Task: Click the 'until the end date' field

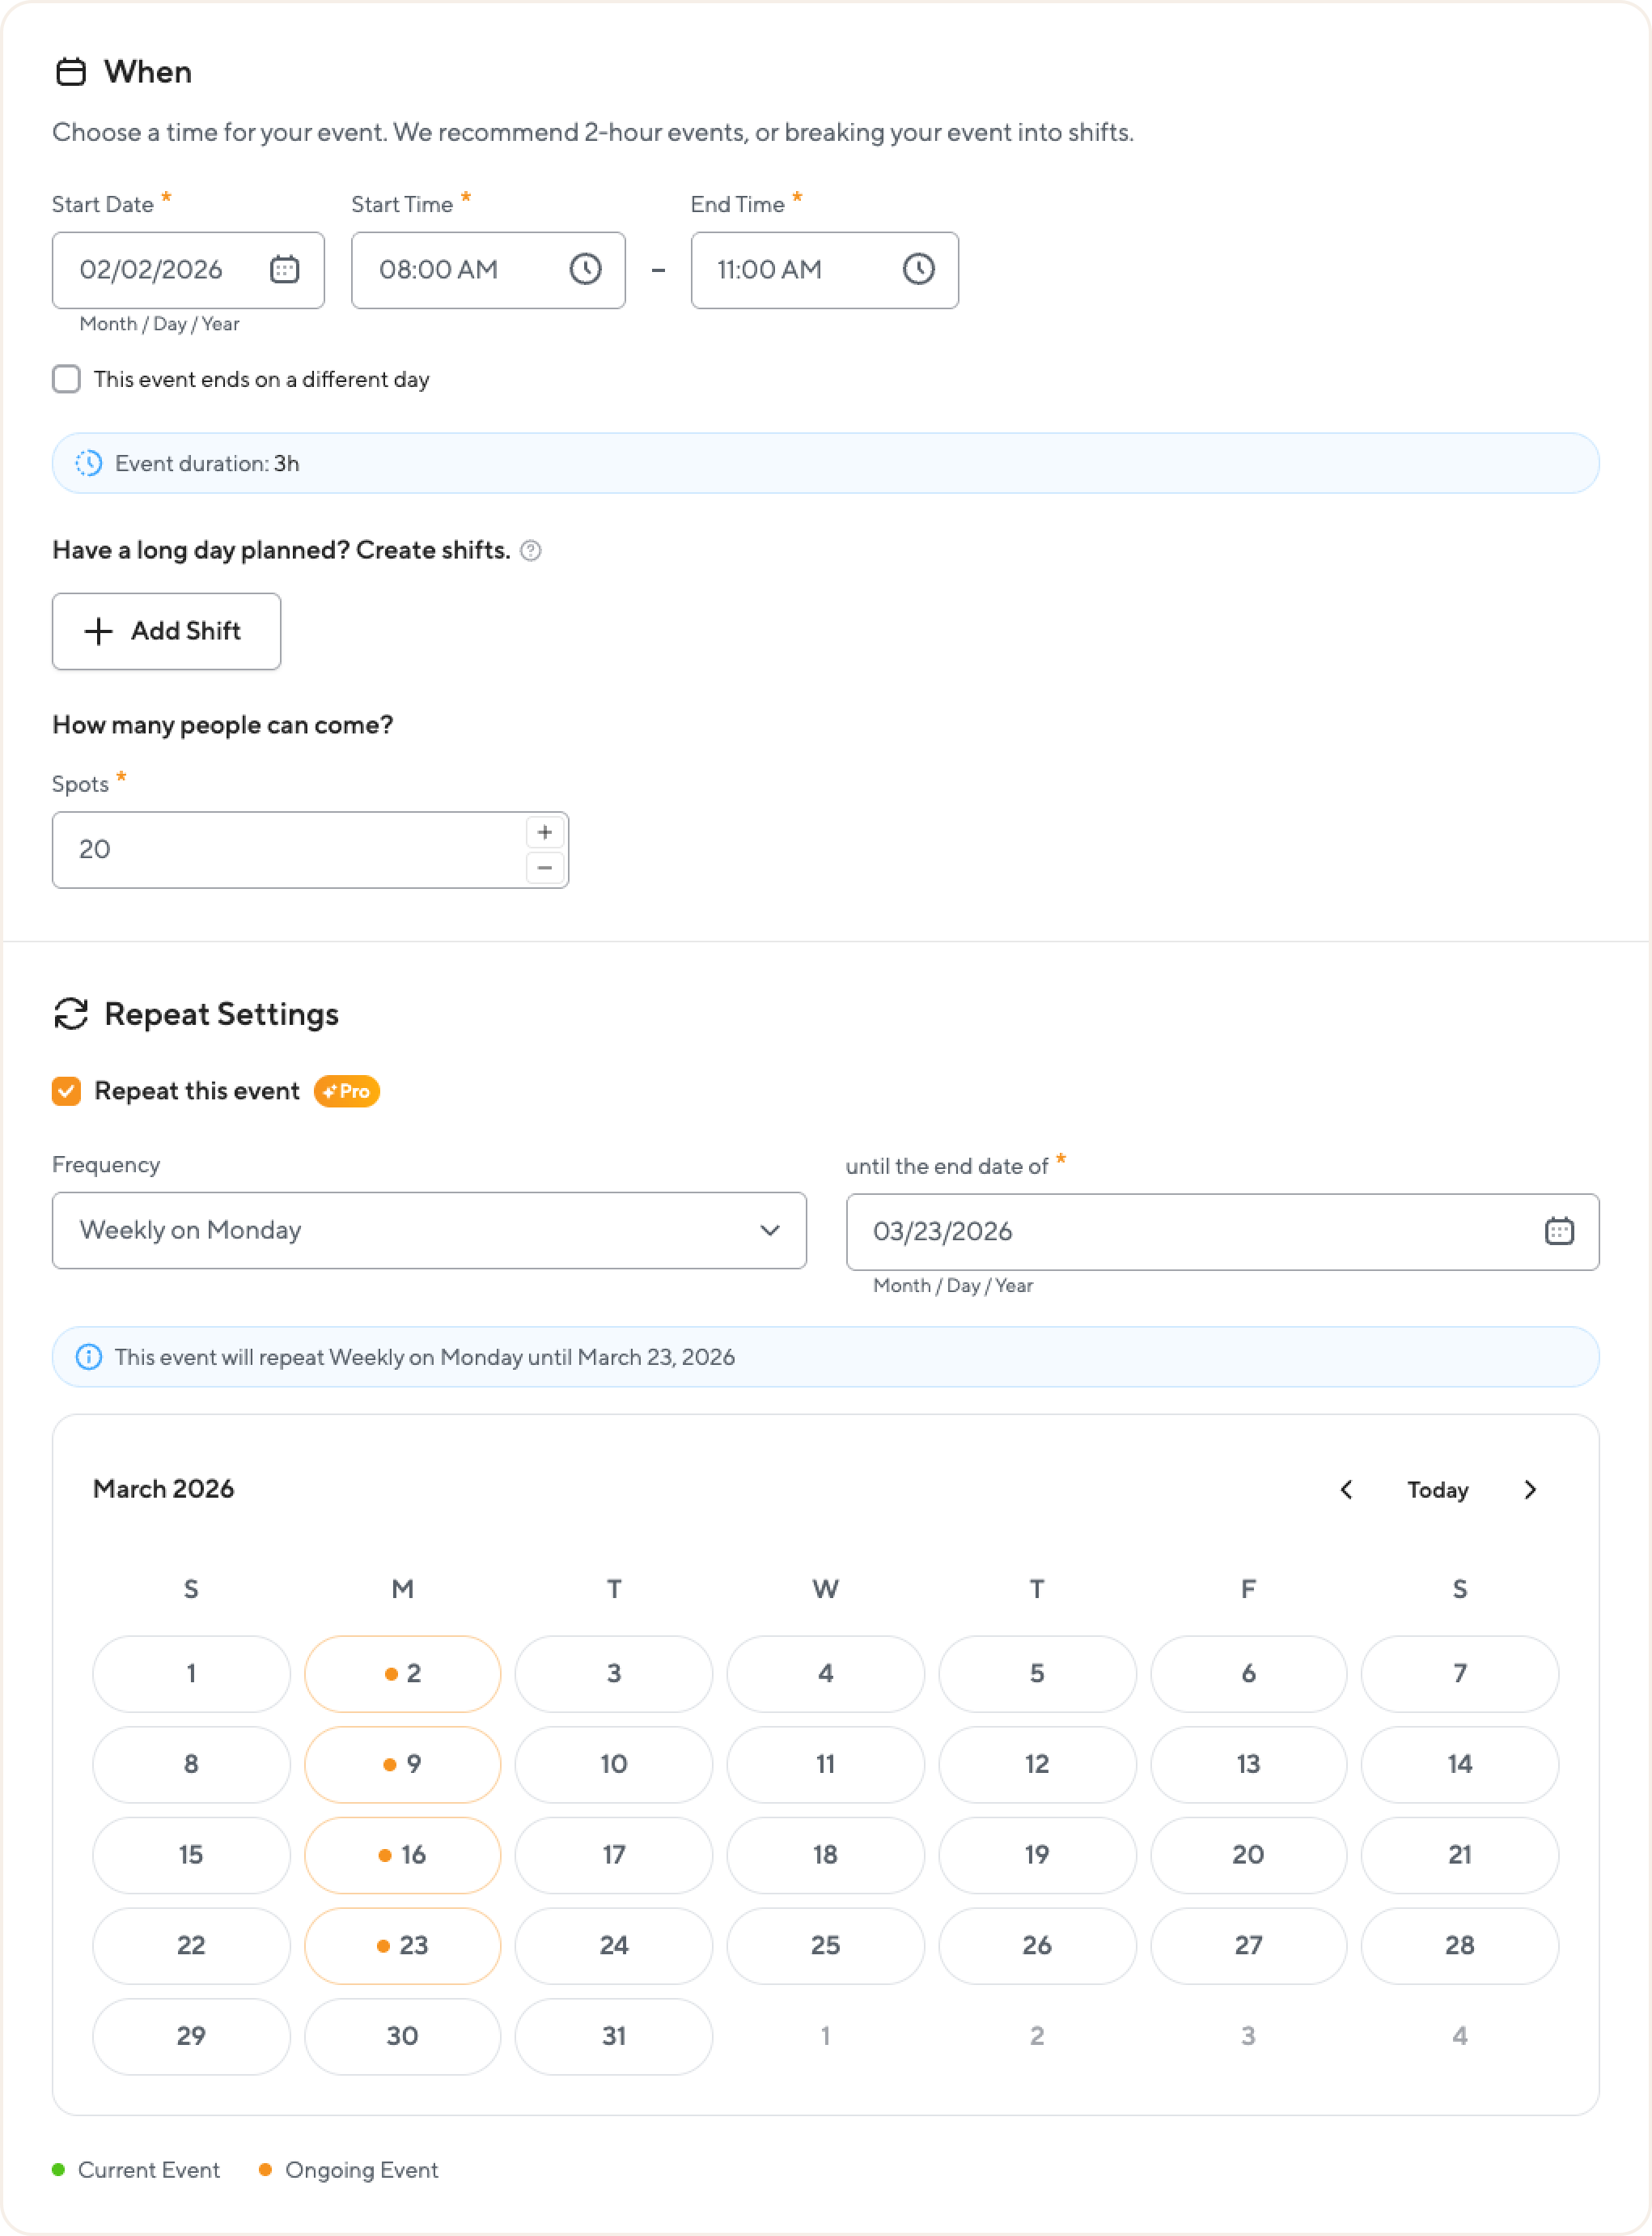Action: pyautogui.click(x=1190, y=1231)
